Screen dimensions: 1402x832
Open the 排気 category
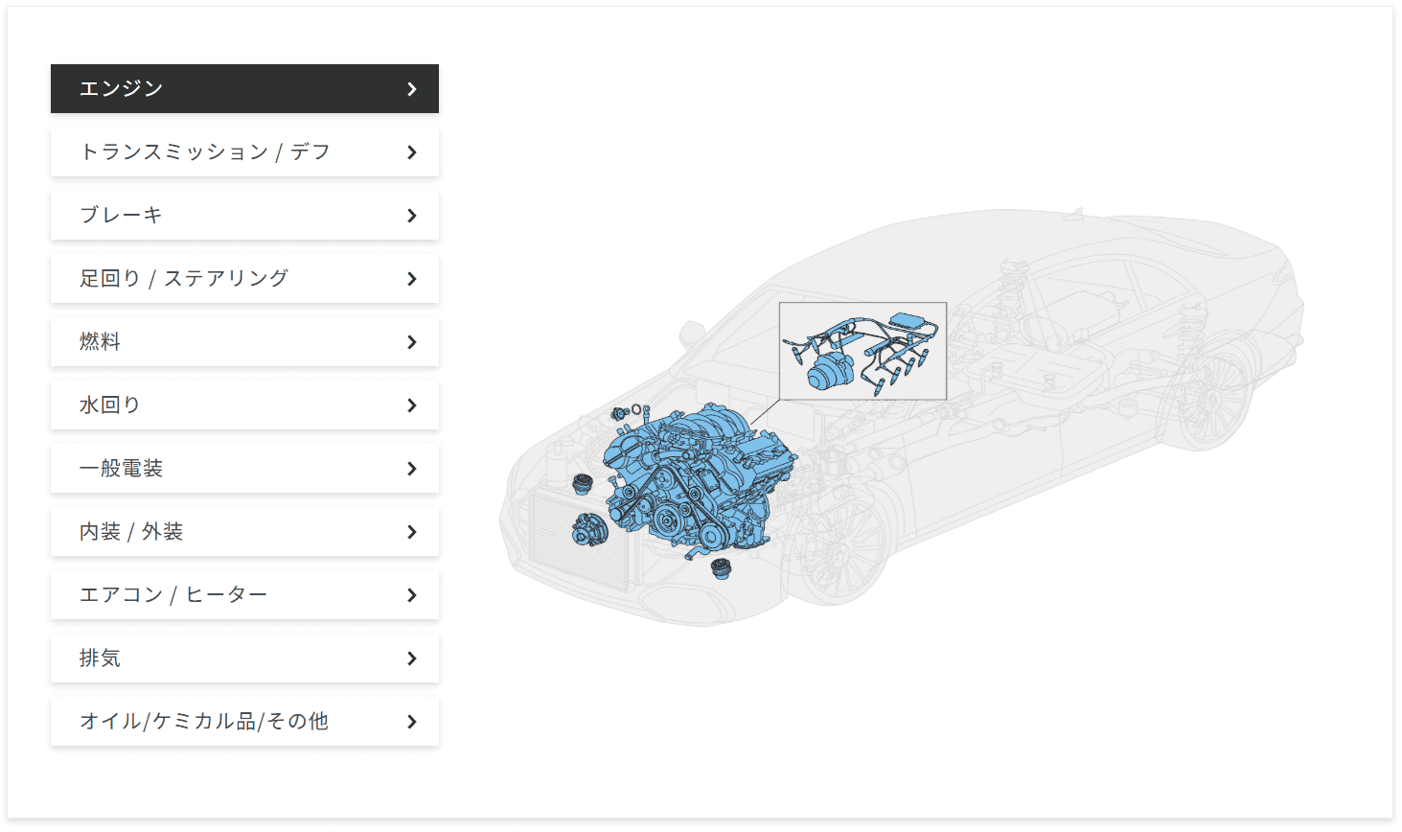(x=244, y=659)
